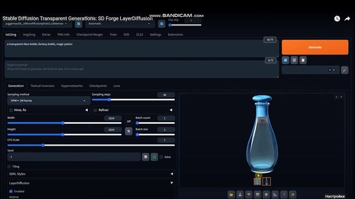355x199 pixels.
Task: Open the Train tab
Action: 113,34
